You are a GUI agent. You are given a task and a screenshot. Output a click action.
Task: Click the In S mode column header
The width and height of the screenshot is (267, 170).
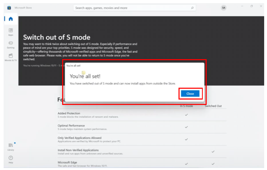coord(186,106)
